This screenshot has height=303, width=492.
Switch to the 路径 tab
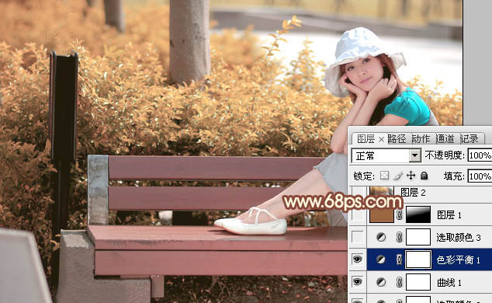(397, 139)
